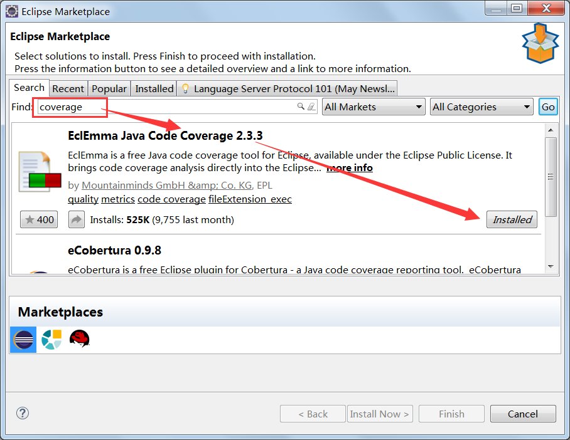Viewport: 570px width, 440px height.
Task: Click the Installed button for EclEmma
Action: (512, 219)
